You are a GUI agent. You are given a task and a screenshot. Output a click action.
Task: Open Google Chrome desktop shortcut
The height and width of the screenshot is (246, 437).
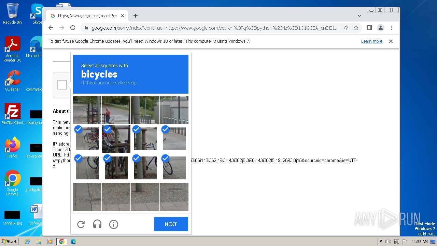[x=12, y=183]
